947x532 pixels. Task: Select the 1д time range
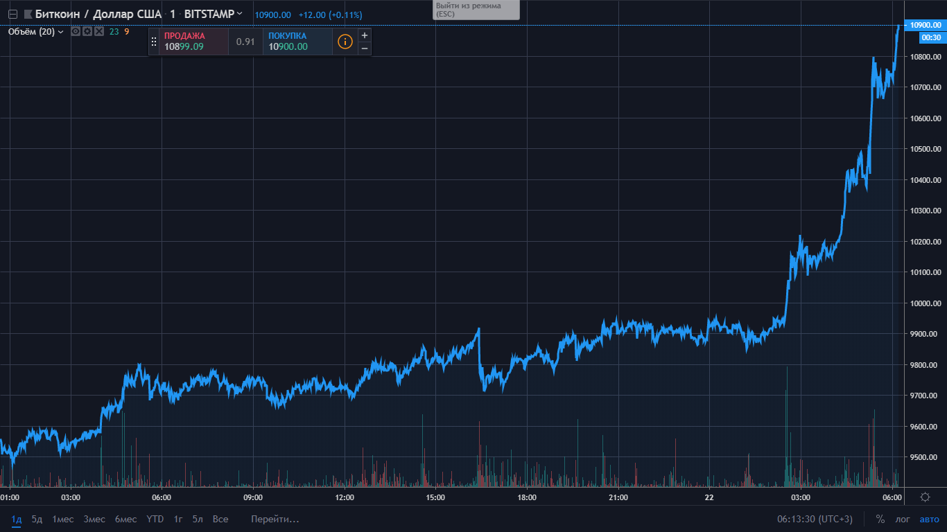(17, 519)
